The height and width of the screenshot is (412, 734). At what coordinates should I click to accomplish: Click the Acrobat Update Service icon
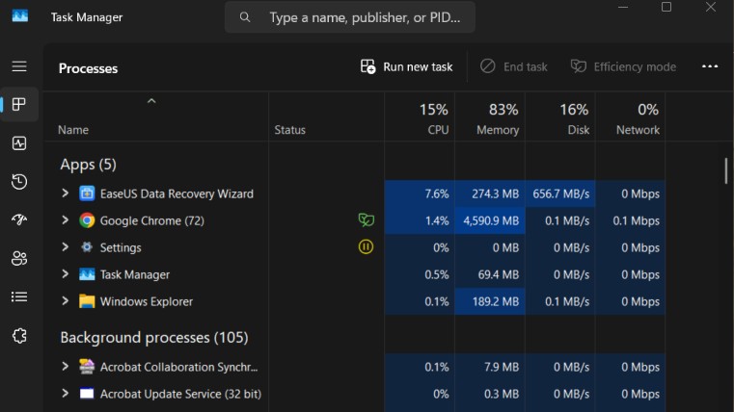(87, 394)
